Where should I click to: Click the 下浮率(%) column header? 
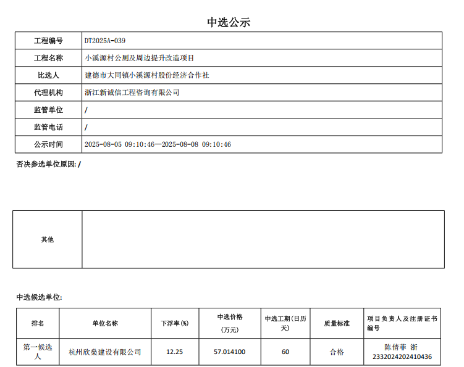click(x=175, y=323)
